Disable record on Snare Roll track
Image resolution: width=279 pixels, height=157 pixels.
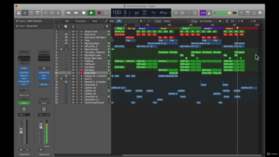coord(82,73)
